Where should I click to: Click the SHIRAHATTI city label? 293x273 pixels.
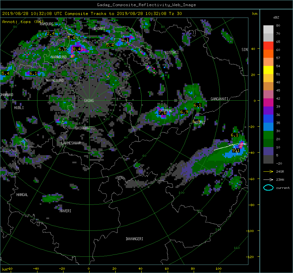[85, 128]
